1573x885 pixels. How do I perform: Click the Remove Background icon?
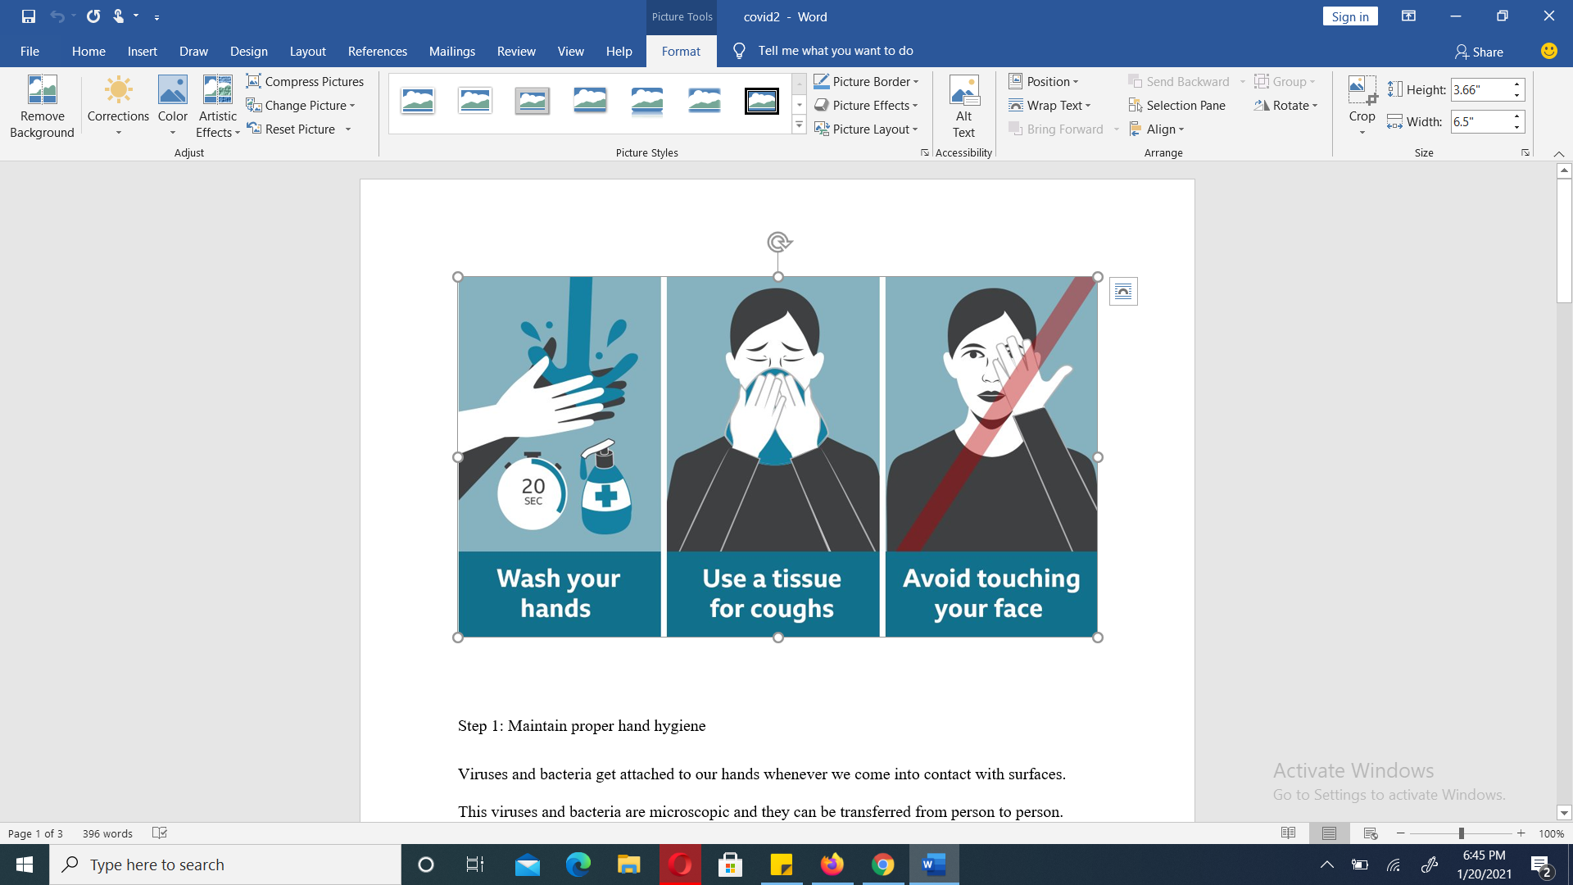pyautogui.click(x=42, y=90)
